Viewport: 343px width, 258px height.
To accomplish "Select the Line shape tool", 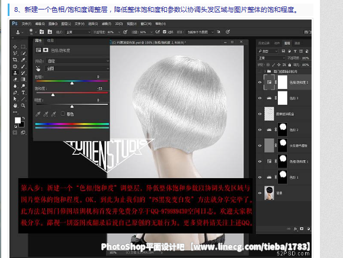I will click(x=23, y=99).
